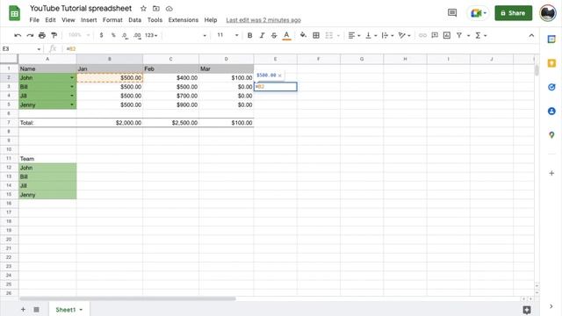Open vertical align dropdown

[371, 35]
